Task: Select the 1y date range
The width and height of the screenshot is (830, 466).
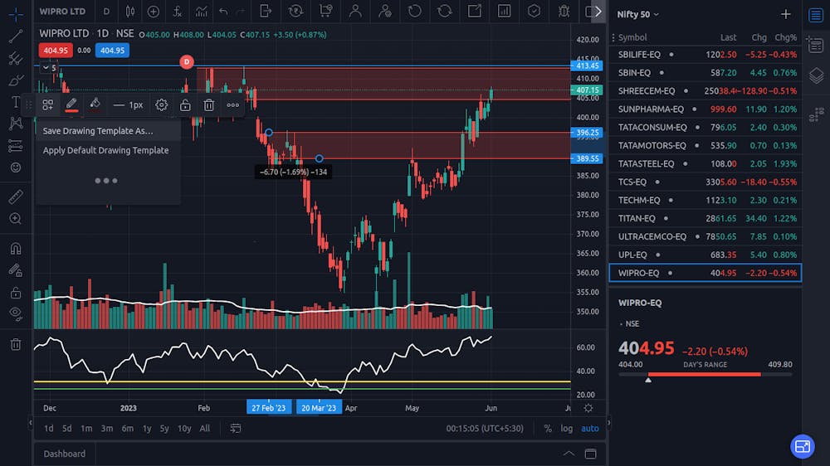Action: tap(147, 429)
